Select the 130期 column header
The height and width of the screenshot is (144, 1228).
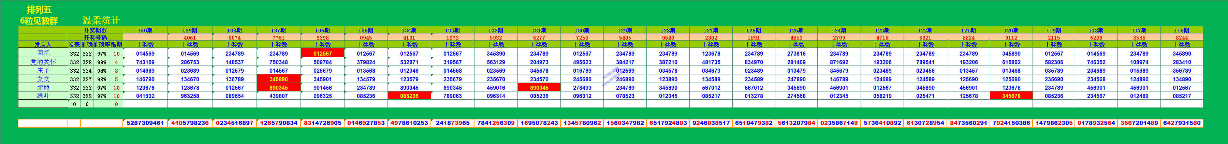582,30
